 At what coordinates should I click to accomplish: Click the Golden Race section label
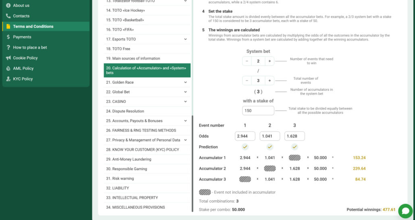pos(120,82)
